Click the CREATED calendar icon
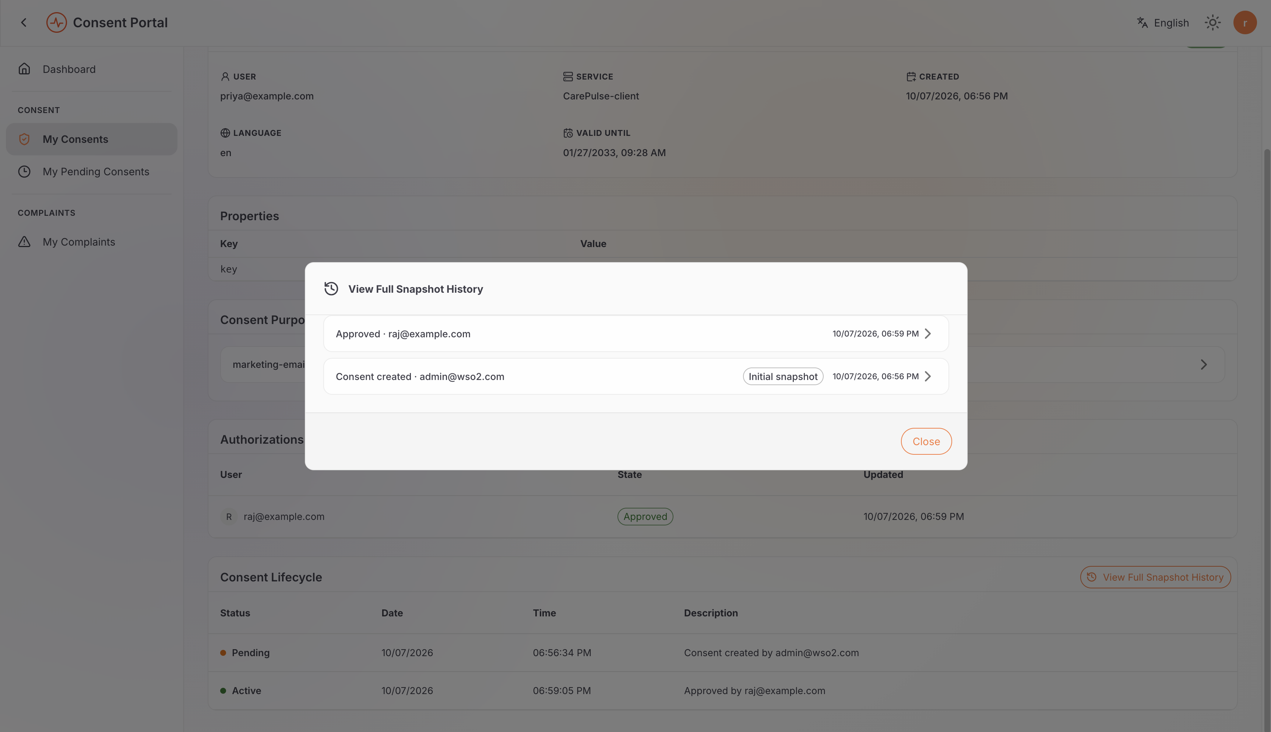Viewport: 1271px width, 732px height. pos(911,77)
